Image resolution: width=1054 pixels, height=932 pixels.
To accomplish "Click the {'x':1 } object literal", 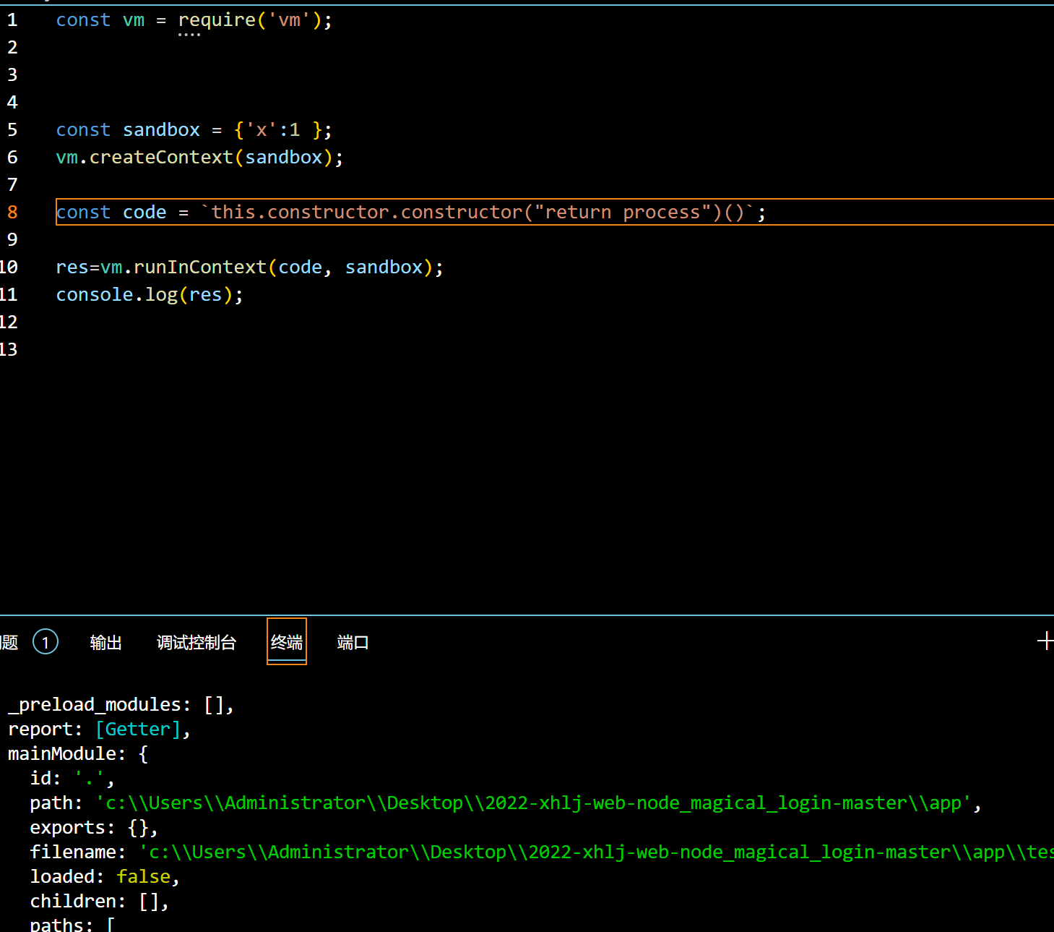I will point(278,130).
